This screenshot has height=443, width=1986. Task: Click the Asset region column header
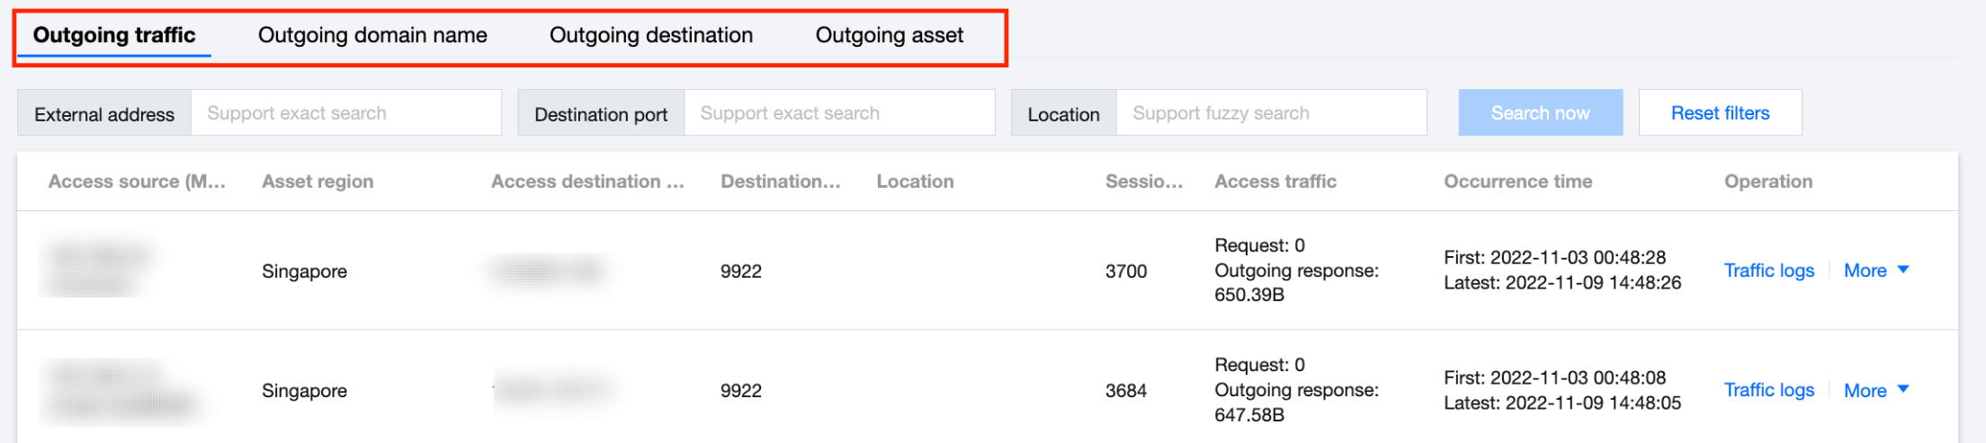click(x=318, y=182)
